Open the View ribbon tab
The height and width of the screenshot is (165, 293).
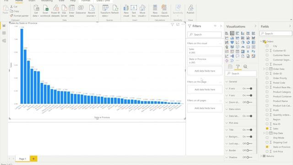pyautogui.click(x=61, y=1)
